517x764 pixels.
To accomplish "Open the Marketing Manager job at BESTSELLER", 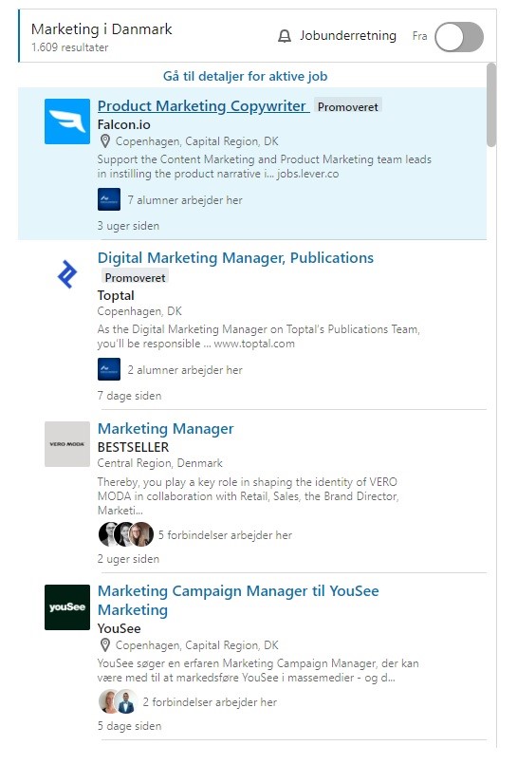I will (165, 429).
